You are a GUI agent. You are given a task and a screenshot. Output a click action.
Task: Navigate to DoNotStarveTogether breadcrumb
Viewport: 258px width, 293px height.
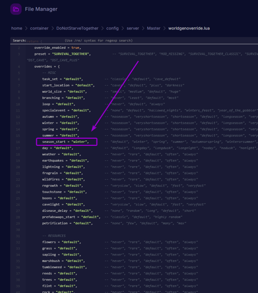pyautogui.click(x=77, y=28)
